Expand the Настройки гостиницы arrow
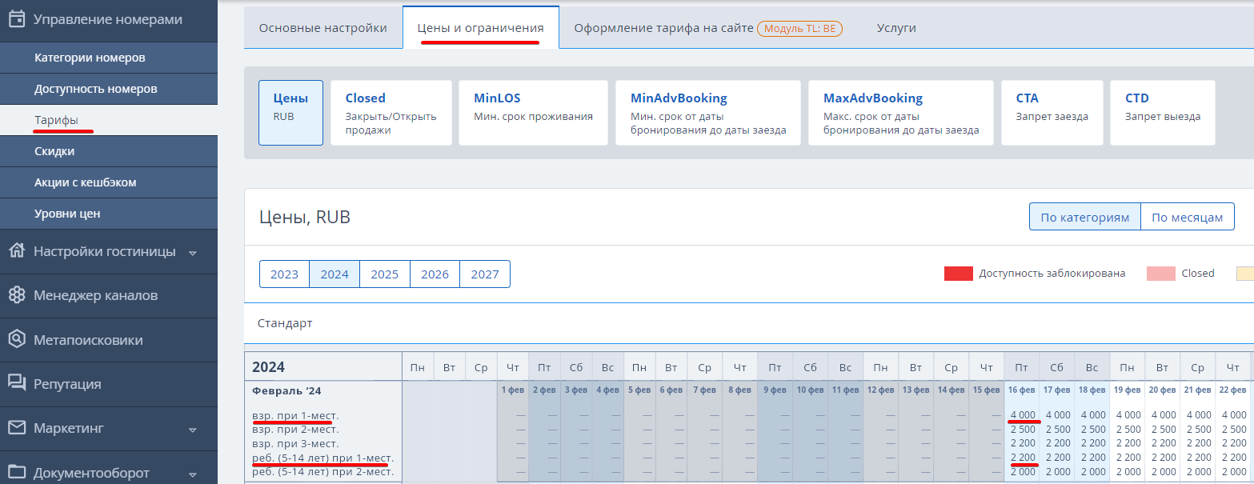 point(192,253)
